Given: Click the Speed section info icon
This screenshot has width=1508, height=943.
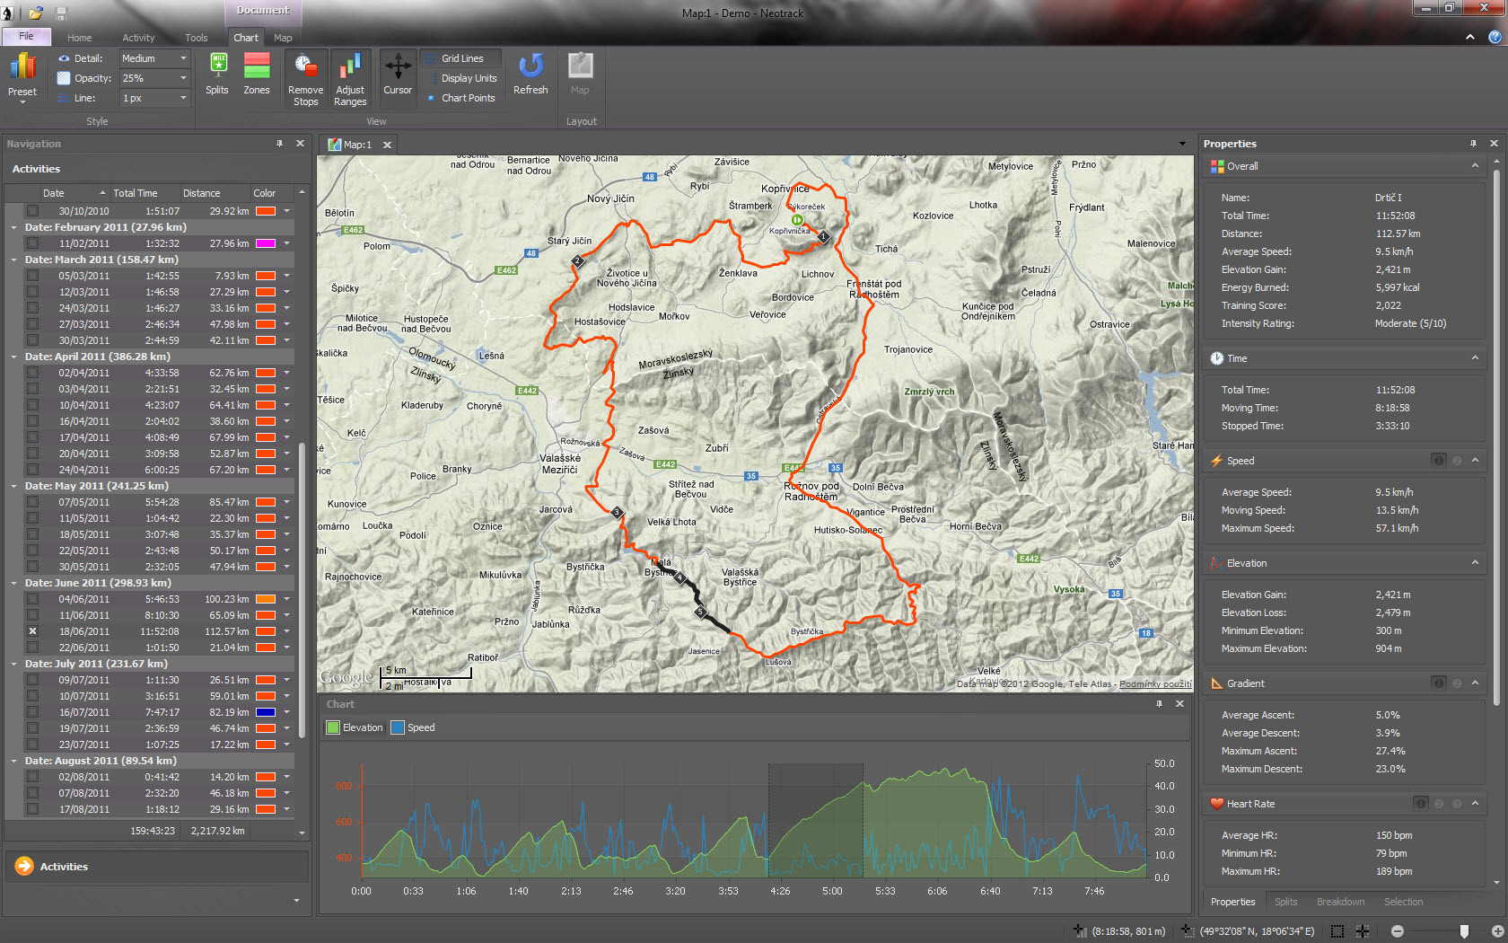Looking at the screenshot, I should (1439, 461).
